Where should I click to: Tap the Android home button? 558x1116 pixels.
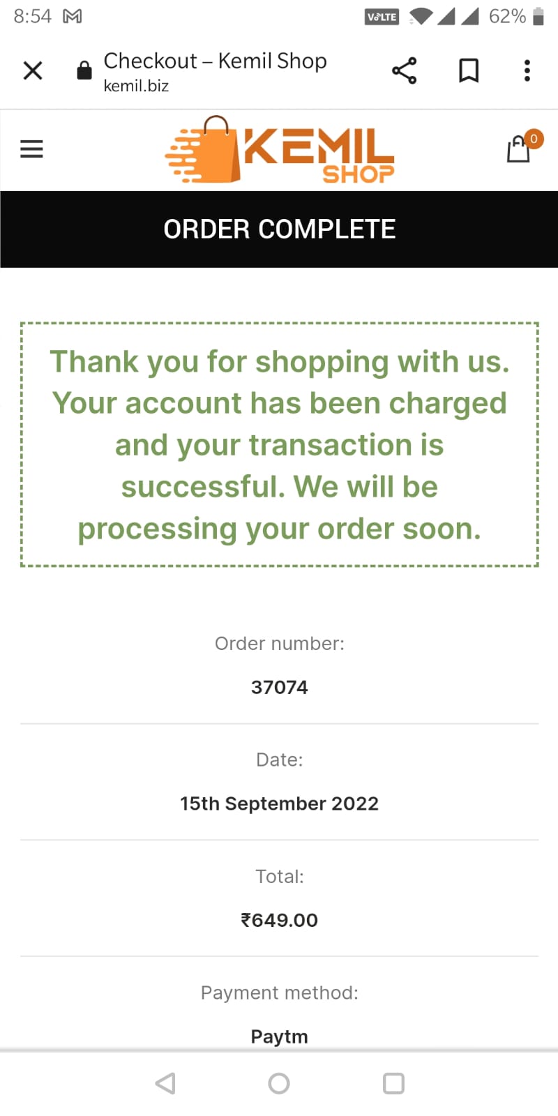coord(279,1083)
